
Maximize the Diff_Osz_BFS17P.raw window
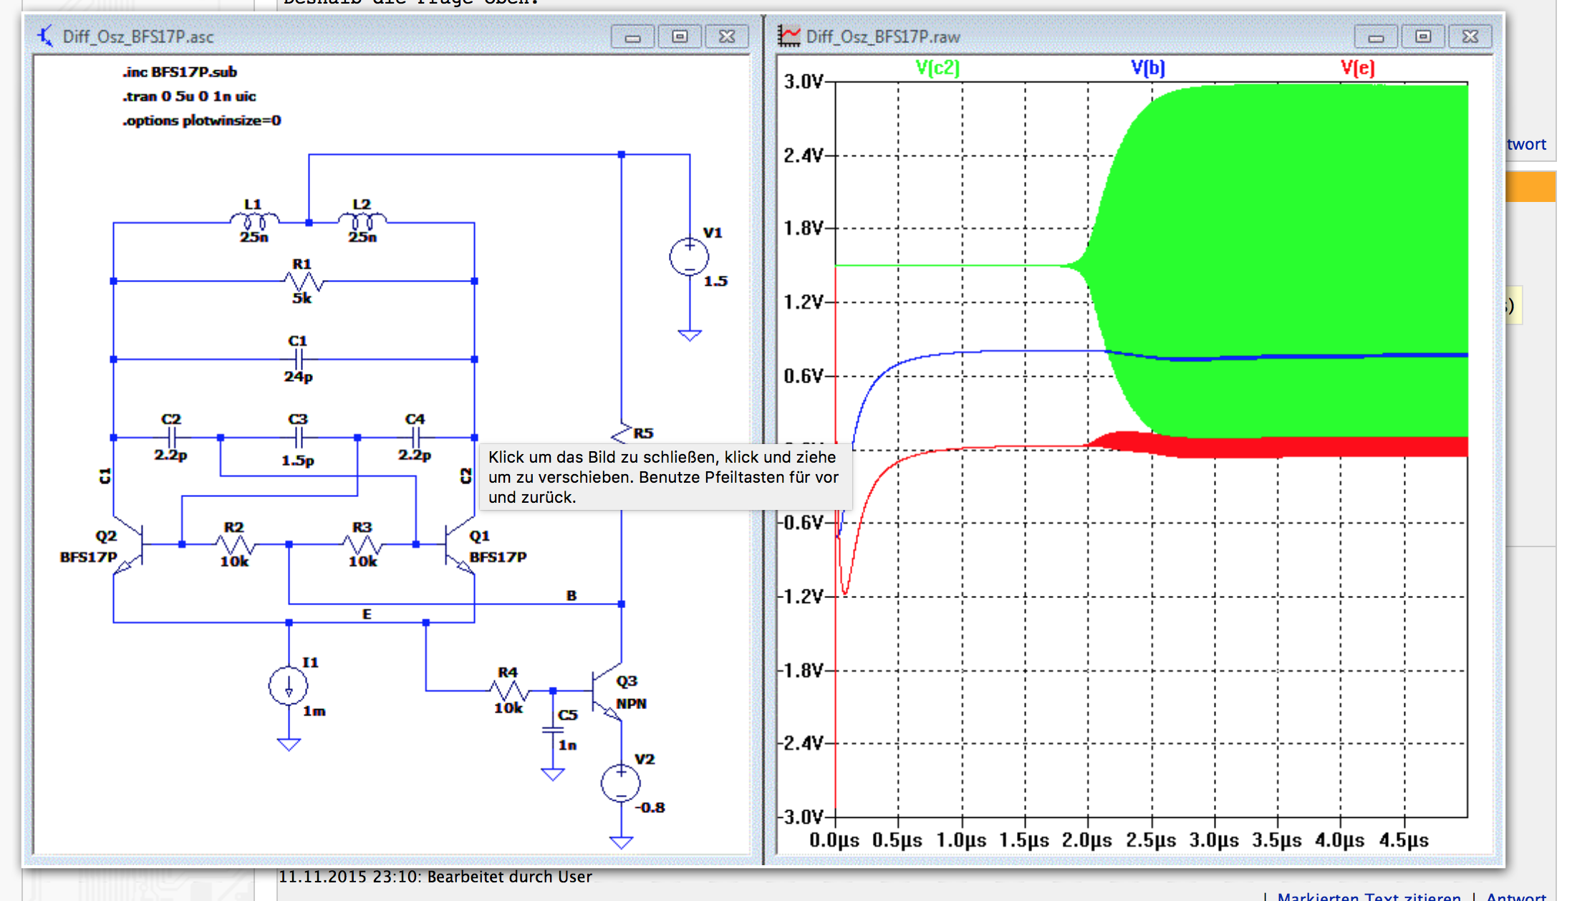1423,36
